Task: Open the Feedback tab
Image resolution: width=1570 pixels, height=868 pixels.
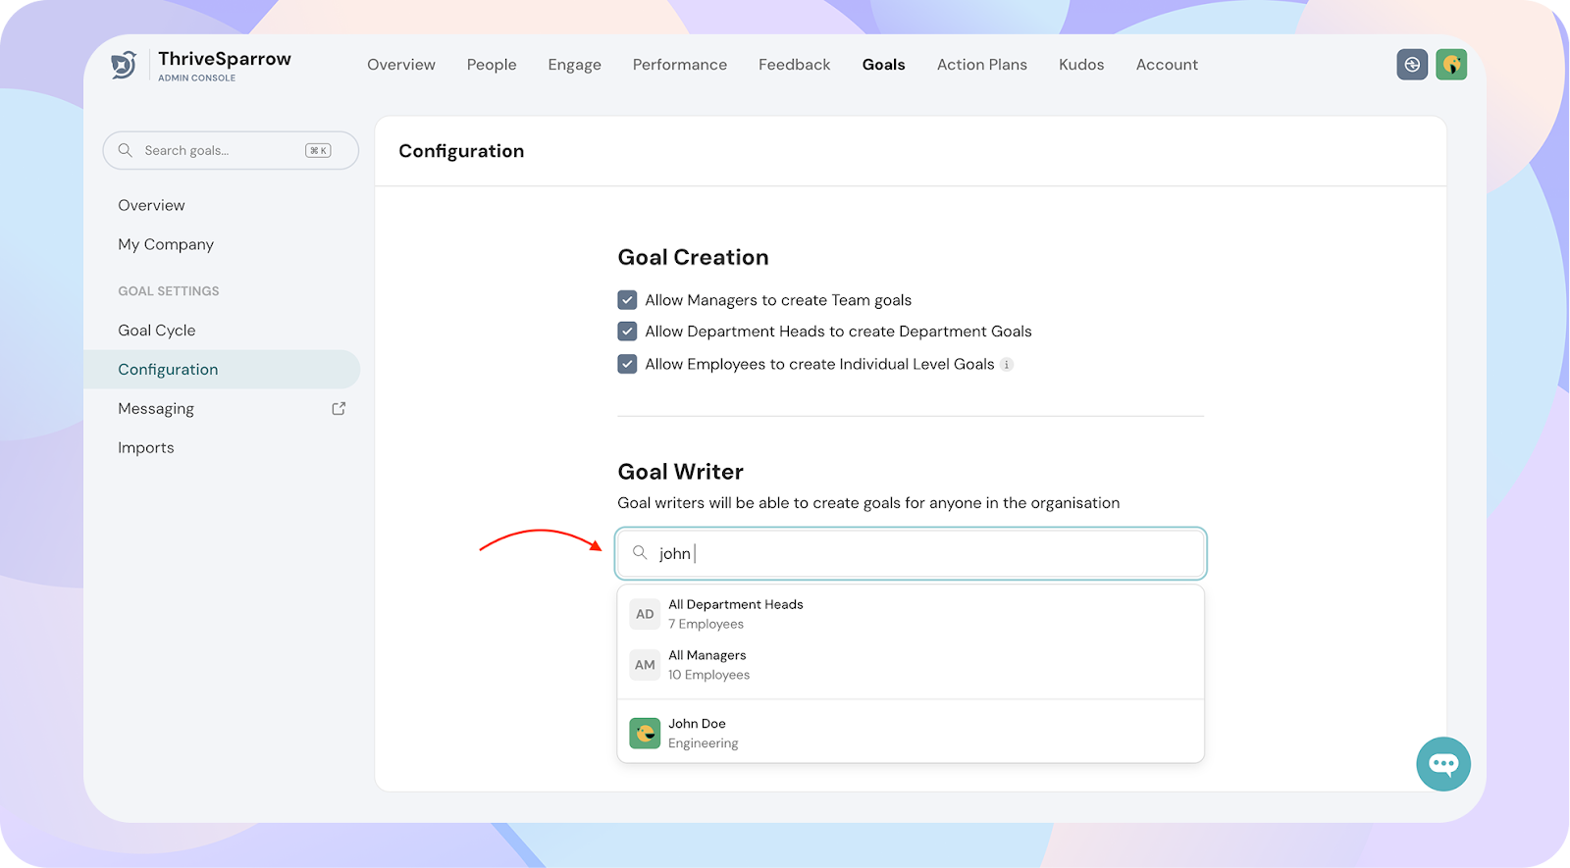Action: pos(795,65)
